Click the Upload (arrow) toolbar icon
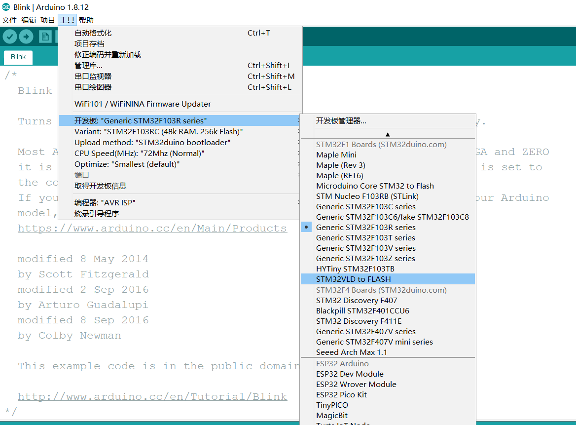This screenshot has height=425, width=576. pyautogui.click(x=26, y=36)
